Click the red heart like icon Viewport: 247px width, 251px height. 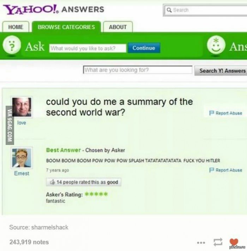click(234, 242)
